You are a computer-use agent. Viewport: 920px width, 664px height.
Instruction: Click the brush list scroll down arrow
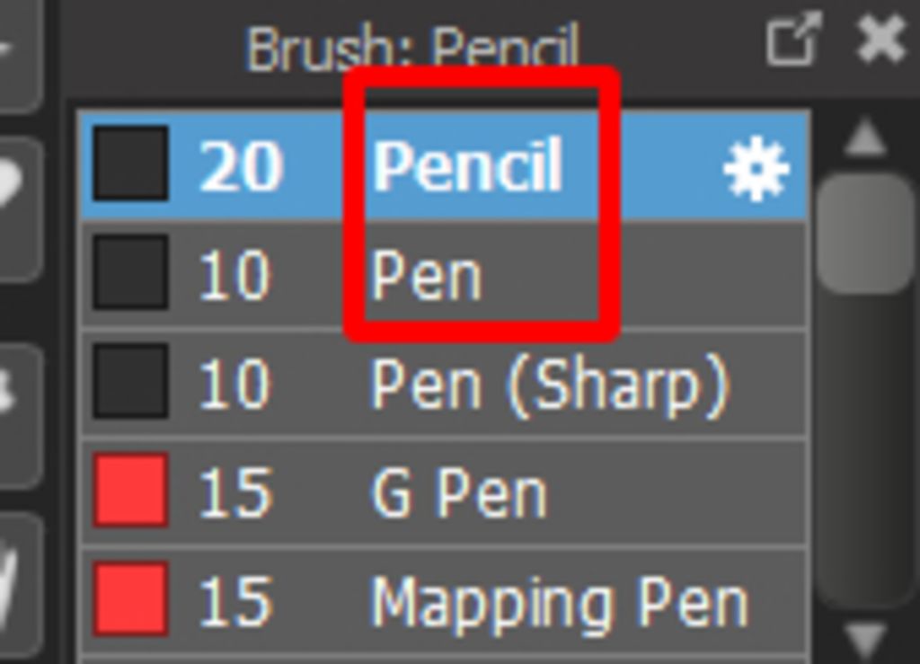pos(865,639)
